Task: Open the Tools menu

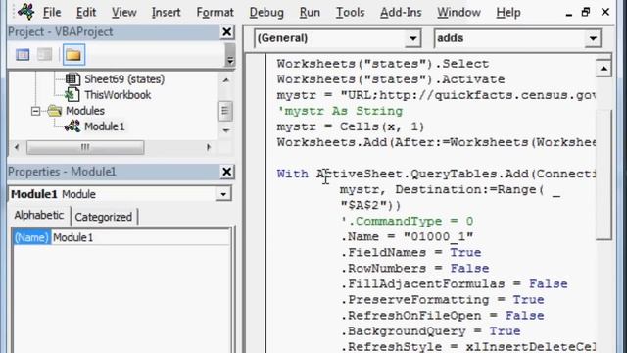Action: pyautogui.click(x=350, y=12)
